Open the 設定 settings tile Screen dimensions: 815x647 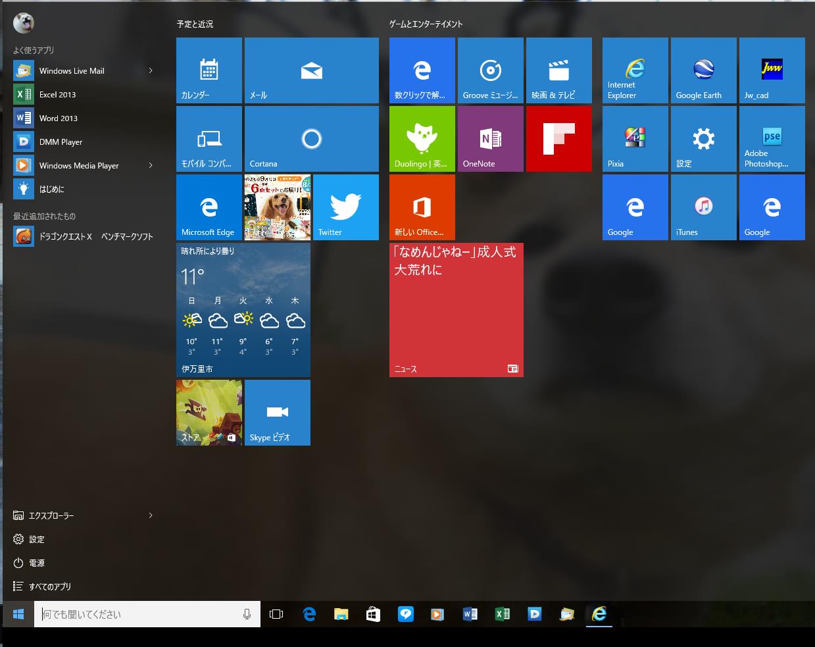(704, 139)
